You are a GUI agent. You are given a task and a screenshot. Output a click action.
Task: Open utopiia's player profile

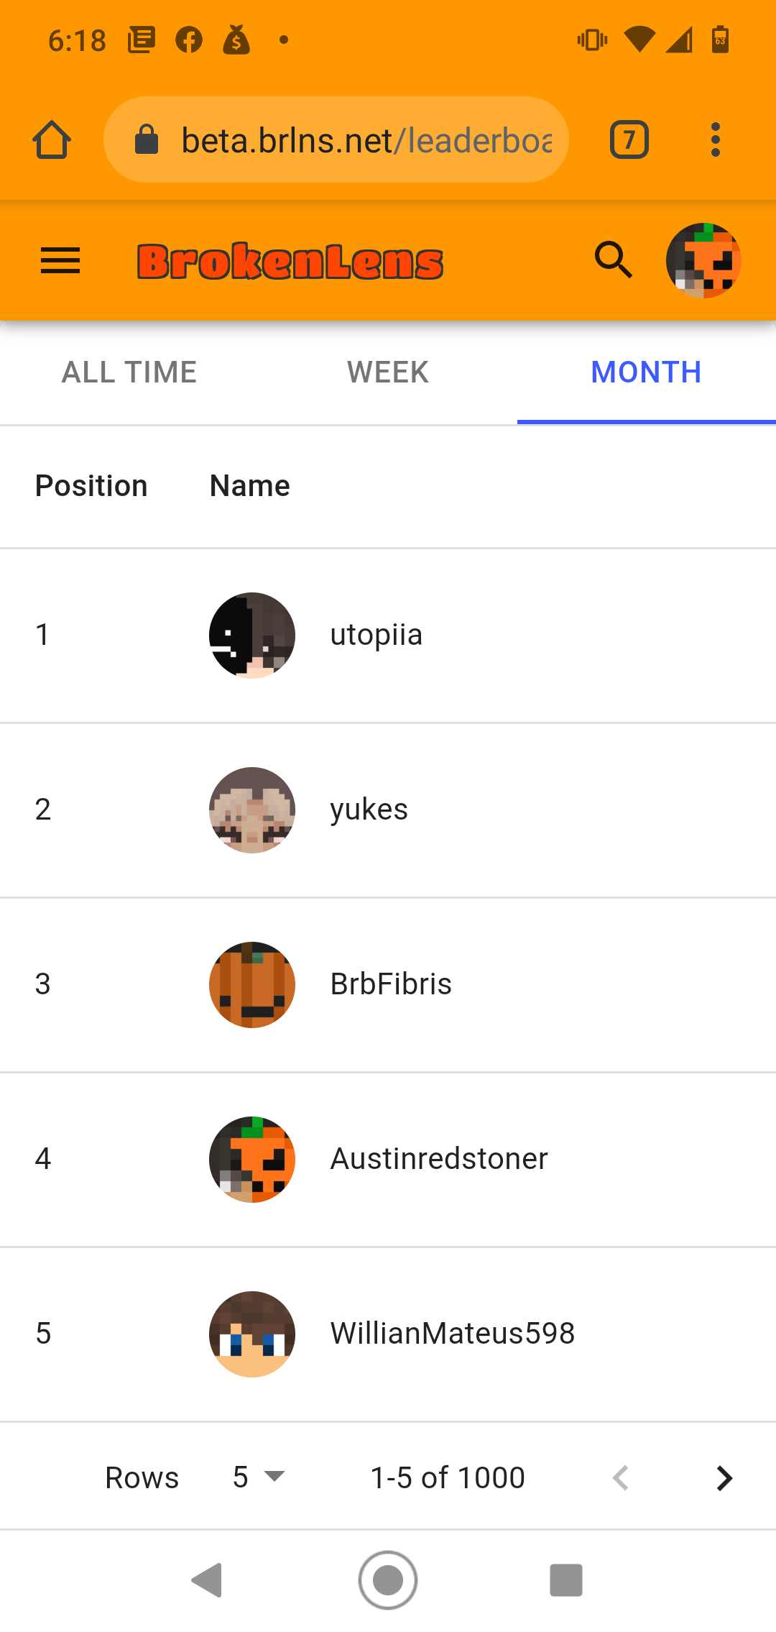pos(388,636)
